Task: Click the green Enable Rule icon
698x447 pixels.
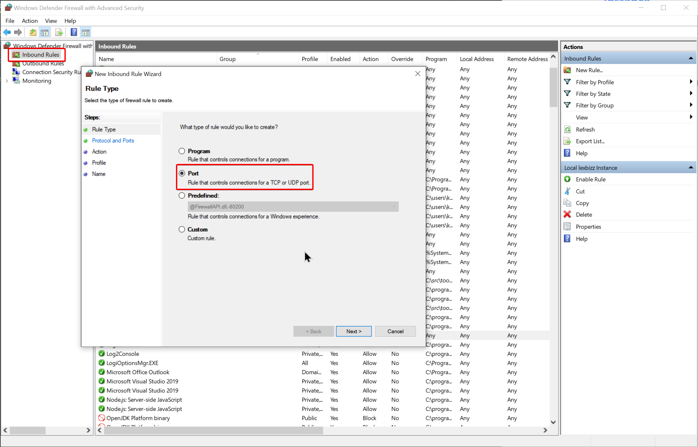Action: (567, 179)
